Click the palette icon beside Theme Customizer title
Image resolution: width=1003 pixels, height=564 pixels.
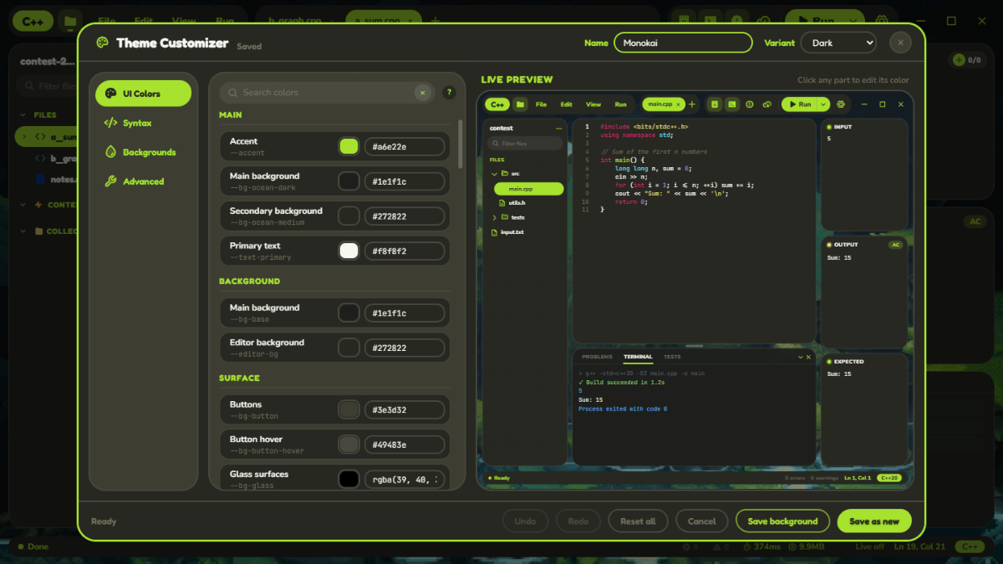pos(103,43)
